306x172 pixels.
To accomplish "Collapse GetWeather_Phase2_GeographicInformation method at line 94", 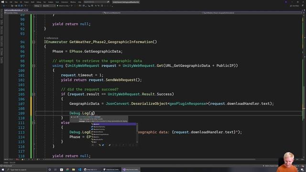I will (33, 42).
